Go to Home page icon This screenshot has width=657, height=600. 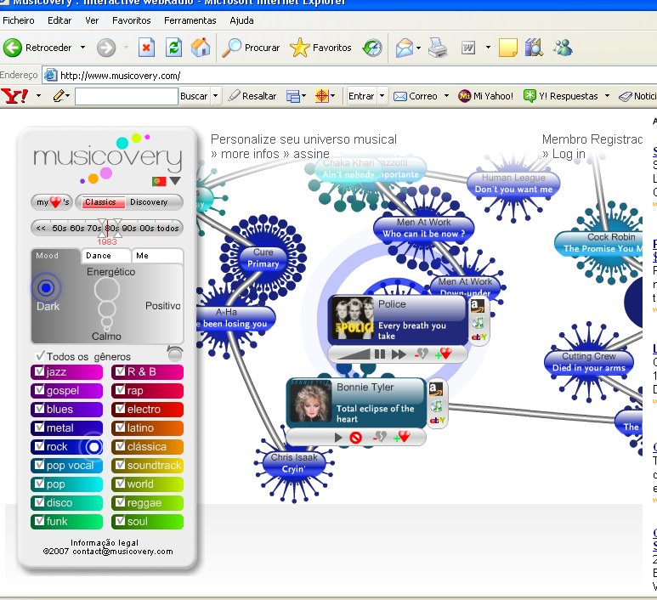click(x=201, y=48)
